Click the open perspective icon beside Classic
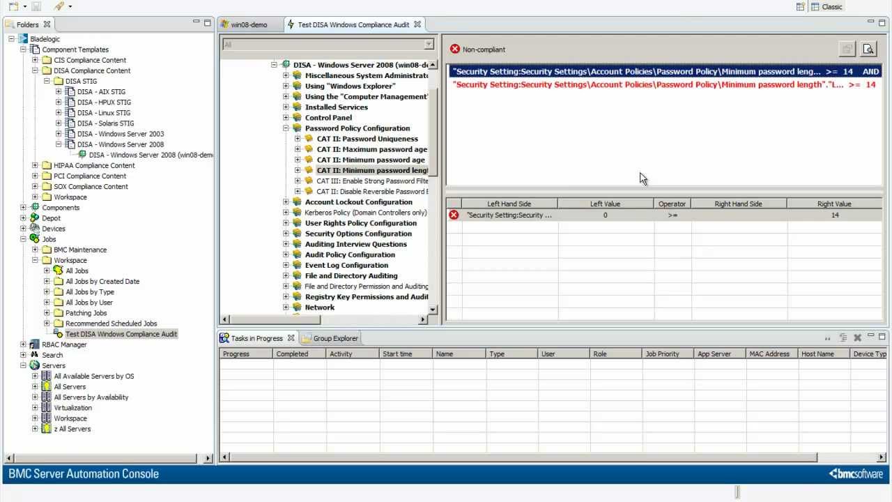The width and height of the screenshot is (892, 502). coord(801,6)
